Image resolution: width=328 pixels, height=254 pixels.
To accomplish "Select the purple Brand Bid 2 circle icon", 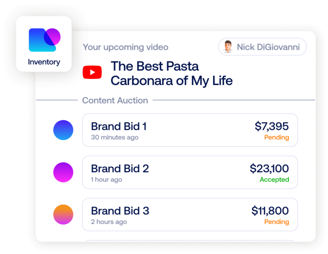I will click(63, 172).
